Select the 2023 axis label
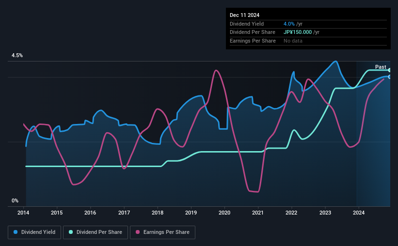The height and width of the screenshot is (246, 398). tap(325, 213)
